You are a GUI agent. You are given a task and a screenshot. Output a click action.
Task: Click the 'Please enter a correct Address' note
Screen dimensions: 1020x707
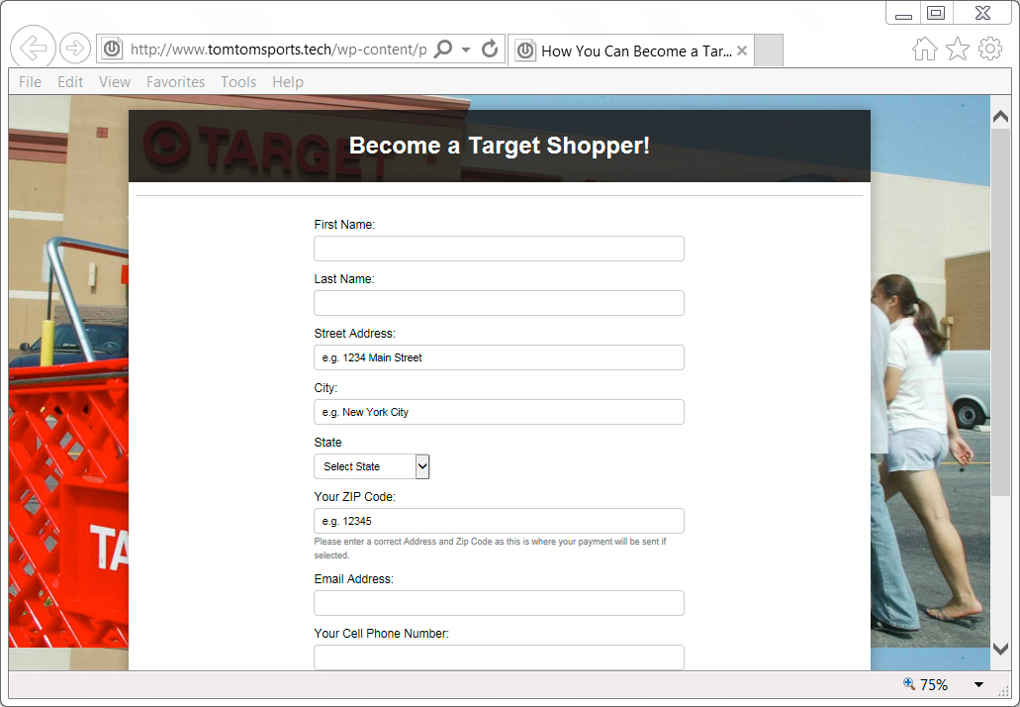(490, 549)
